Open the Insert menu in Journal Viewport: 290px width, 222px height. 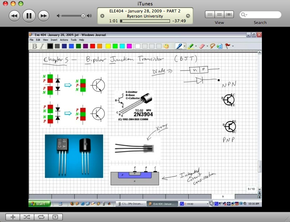tap(54, 40)
